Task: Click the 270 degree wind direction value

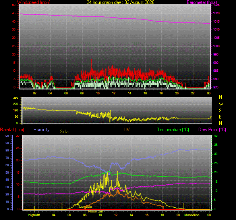Action: click(x=15, y=104)
